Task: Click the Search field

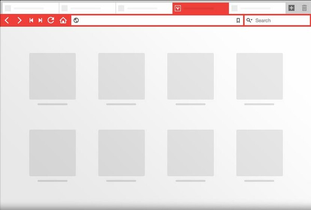Action: [x=277, y=20]
